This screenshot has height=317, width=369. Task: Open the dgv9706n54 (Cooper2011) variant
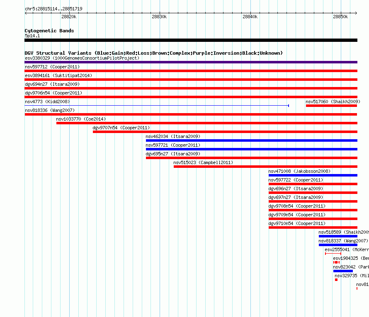click(x=53, y=93)
